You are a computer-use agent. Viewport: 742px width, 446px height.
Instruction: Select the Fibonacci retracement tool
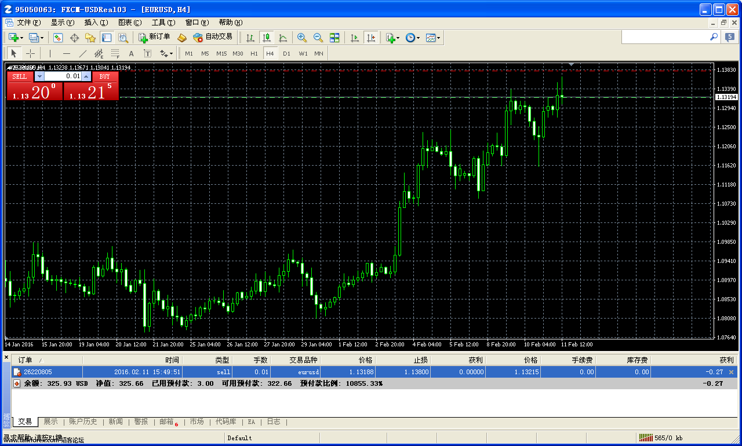[115, 53]
